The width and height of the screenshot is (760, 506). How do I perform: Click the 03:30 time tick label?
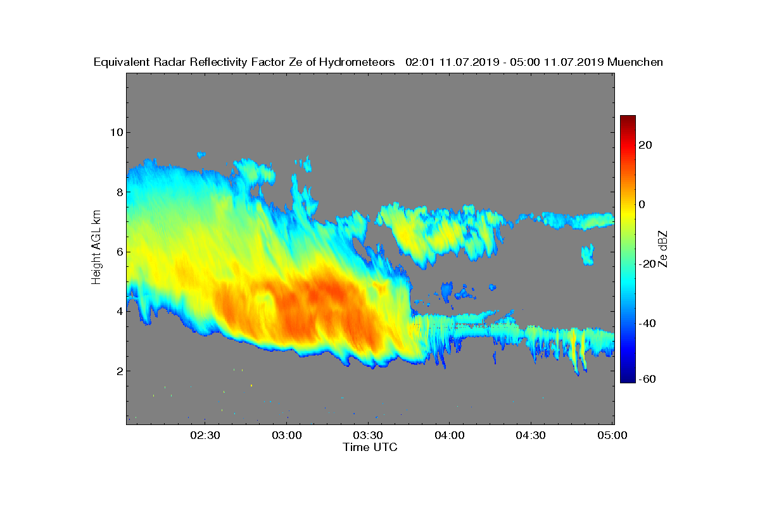[368, 435]
